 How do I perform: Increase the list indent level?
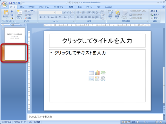tap(93, 13)
